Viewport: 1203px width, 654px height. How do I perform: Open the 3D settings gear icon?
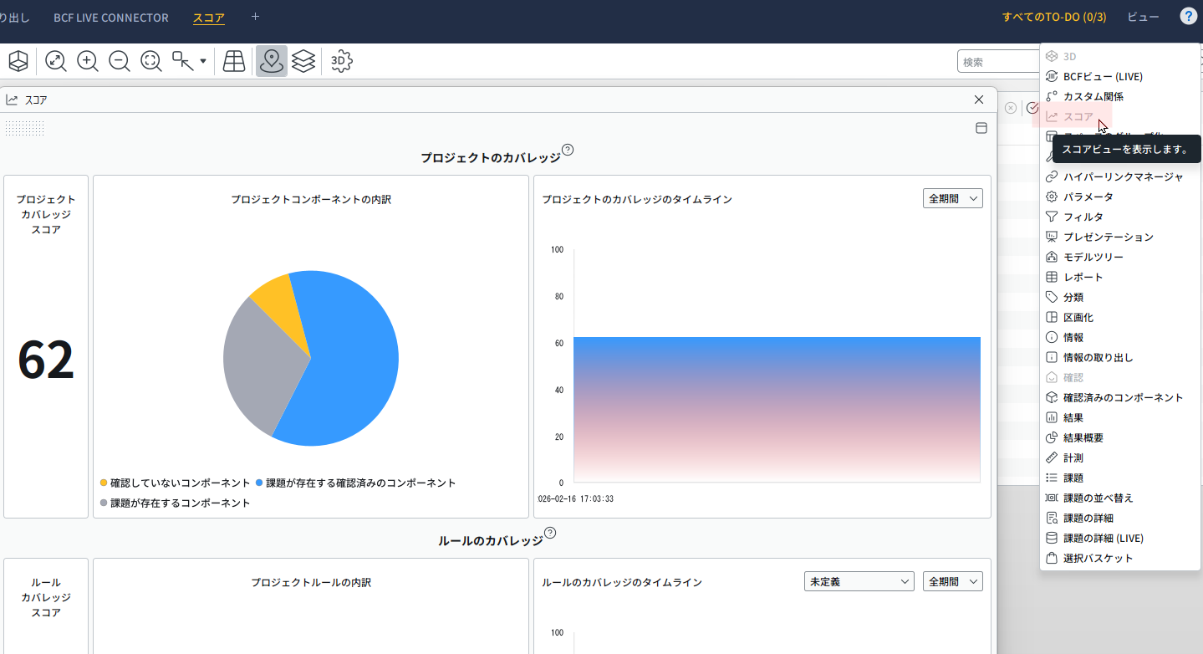pos(341,61)
